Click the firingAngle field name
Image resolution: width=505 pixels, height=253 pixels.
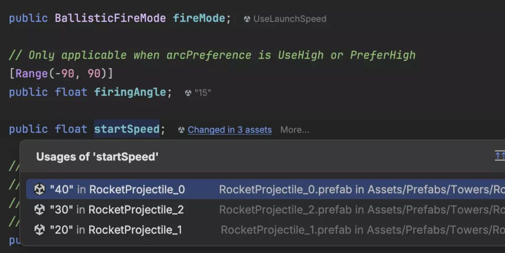130,92
